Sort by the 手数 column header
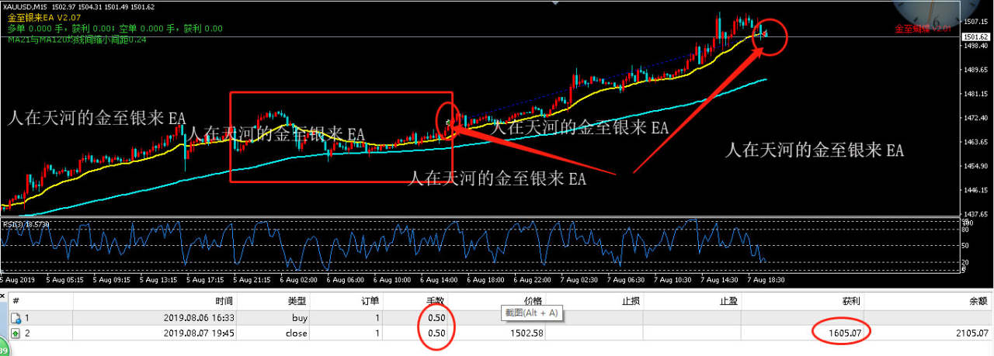 coord(436,301)
